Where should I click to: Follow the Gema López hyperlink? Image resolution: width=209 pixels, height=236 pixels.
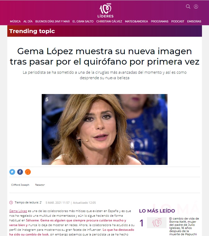click(x=18, y=211)
